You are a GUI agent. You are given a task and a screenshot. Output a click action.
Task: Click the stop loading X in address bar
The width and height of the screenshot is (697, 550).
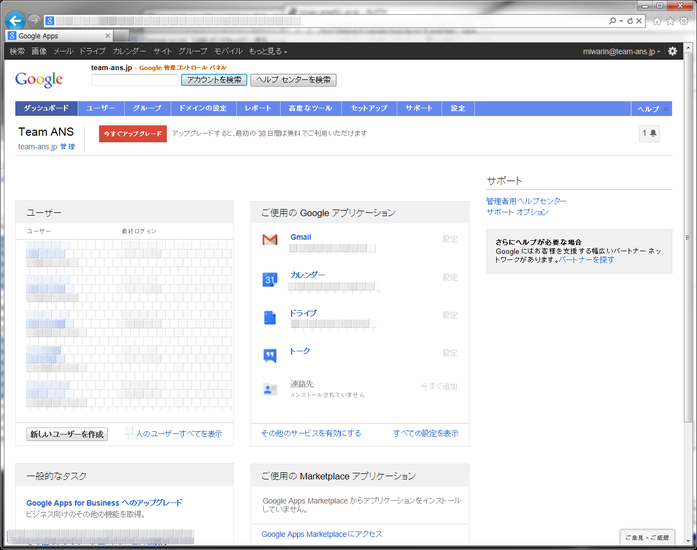click(639, 21)
